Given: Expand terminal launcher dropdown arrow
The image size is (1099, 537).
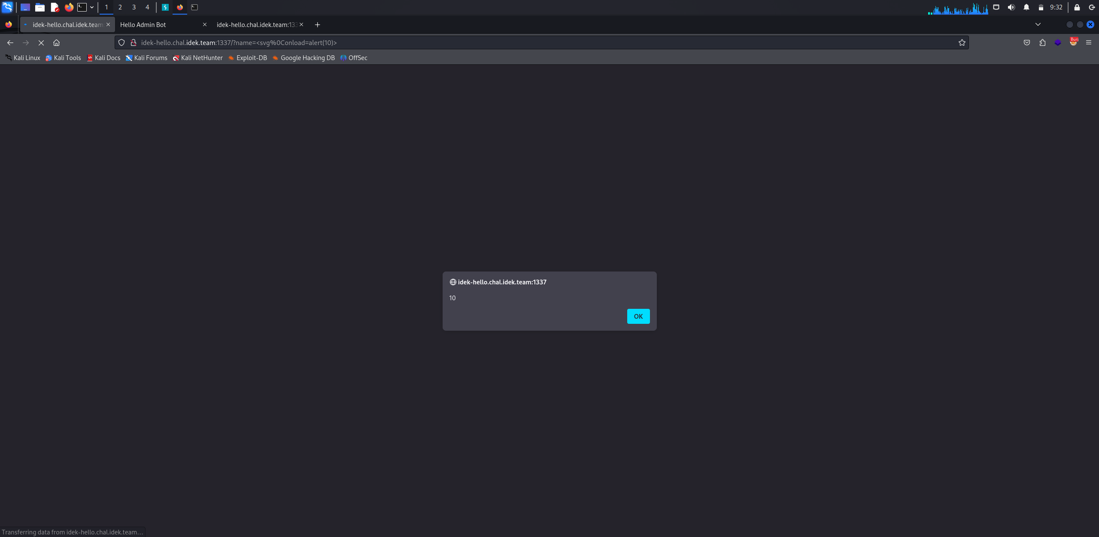Looking at the screenshot, I should click(x=91, y=7).
